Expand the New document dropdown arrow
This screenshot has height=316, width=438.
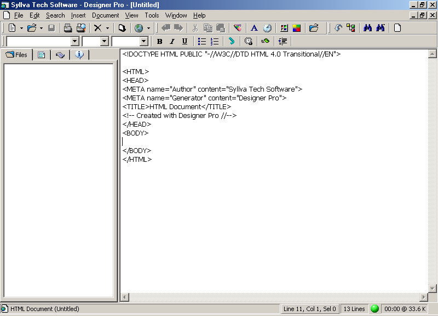click(20, 28)
